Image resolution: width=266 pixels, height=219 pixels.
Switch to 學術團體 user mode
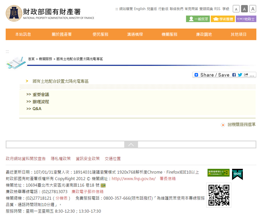pos(223,19)
